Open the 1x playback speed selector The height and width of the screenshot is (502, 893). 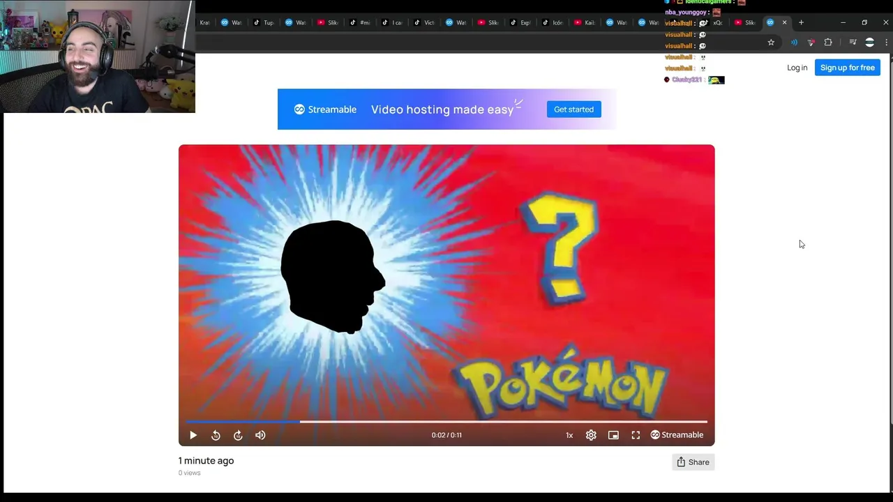[569, 435]
